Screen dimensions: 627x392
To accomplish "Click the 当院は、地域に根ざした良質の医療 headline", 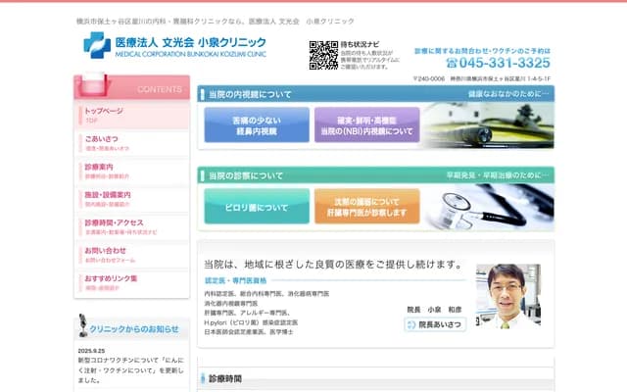I will 333,265.
